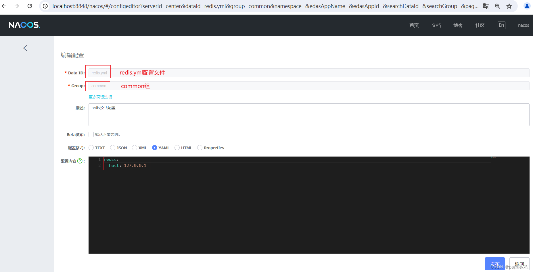Click into the 描述 description textarea
Image resolution: width=533 pixels, height=272 pixels.
[x=309, y=115]
